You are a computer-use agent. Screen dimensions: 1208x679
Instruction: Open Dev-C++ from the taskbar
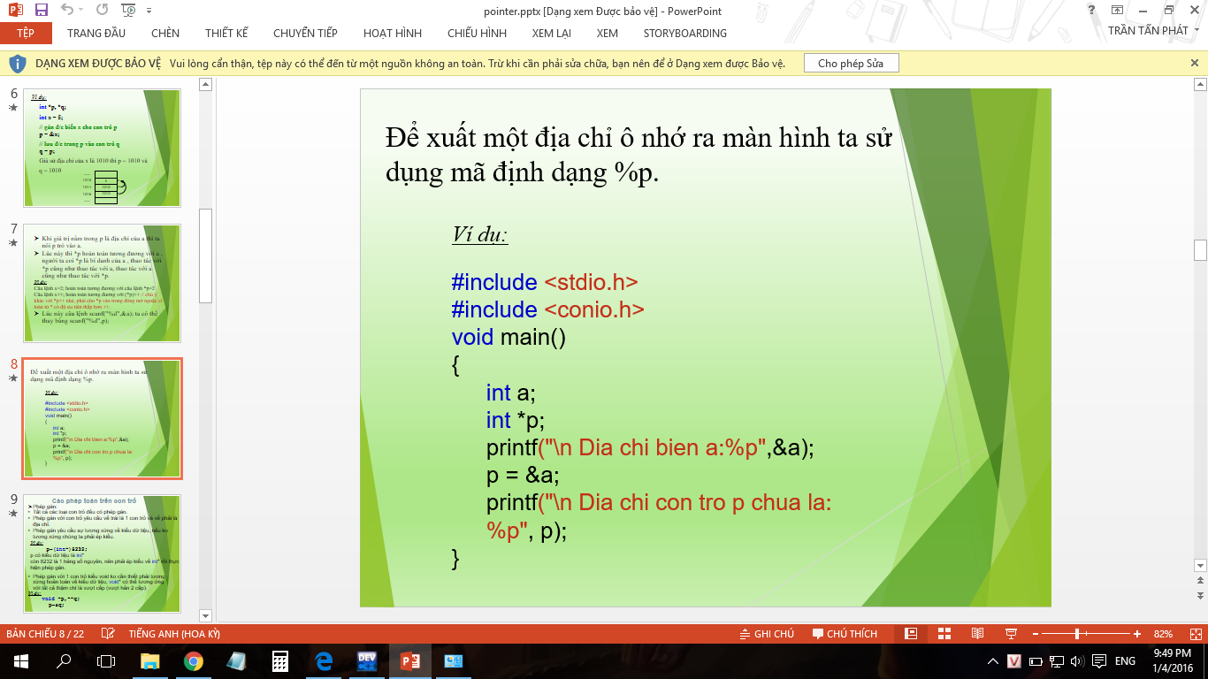pos(367,660)
